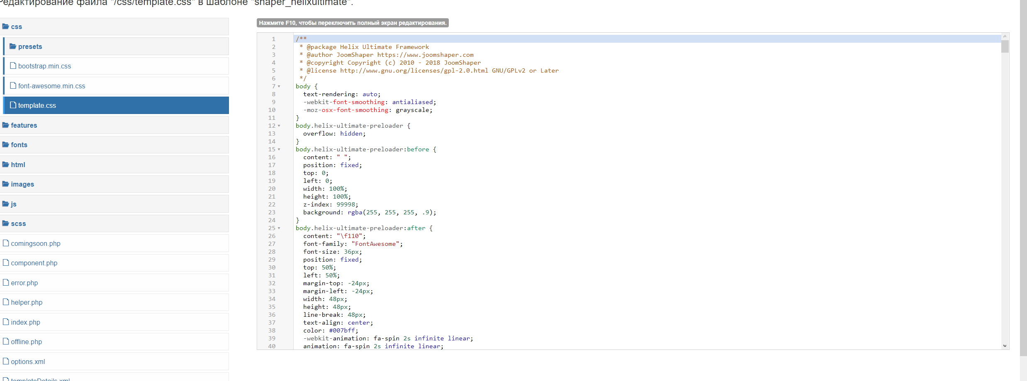This screenshot has height=381, width=1027.
Task: Click the helper.php file icon
Action: pos(6,302)
